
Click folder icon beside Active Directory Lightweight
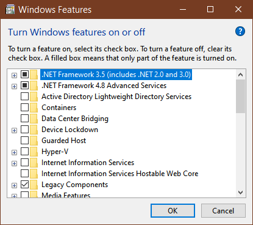click(x=34, y=97)
